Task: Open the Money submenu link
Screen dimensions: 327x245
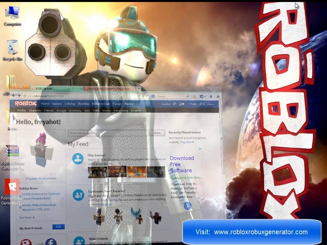Action: pyautogui.click(x=107, y=110)
